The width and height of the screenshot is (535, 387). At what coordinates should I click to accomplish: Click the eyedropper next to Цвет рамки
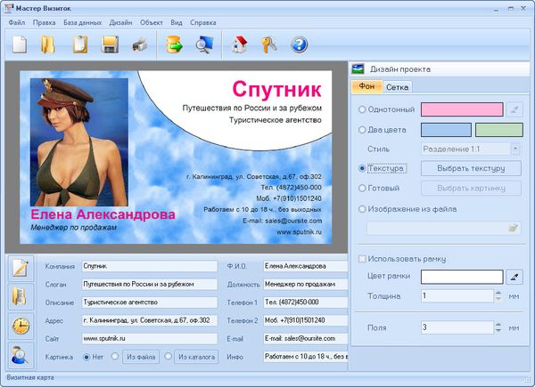(514, 277)
